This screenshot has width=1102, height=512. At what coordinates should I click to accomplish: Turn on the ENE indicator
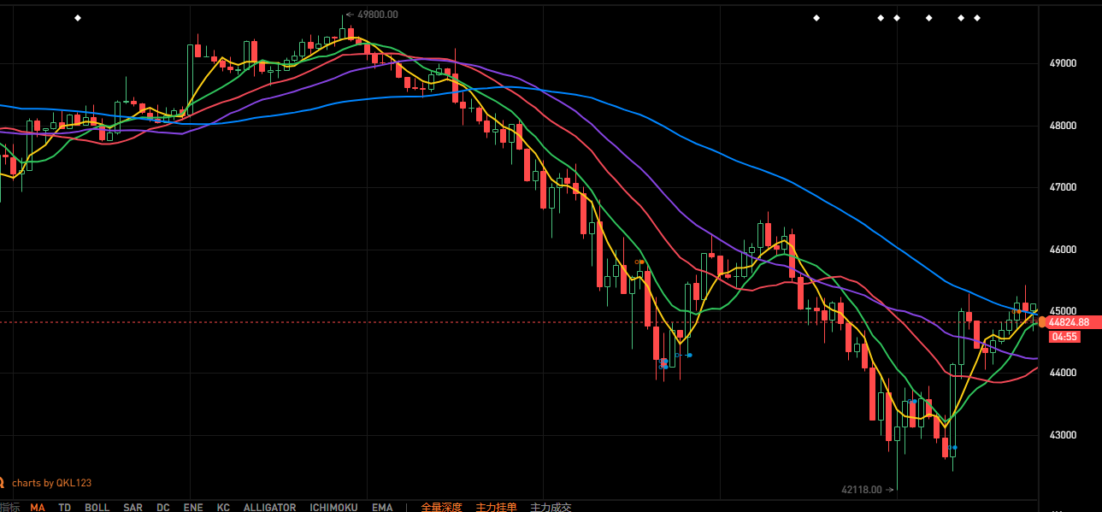(193, 507)
